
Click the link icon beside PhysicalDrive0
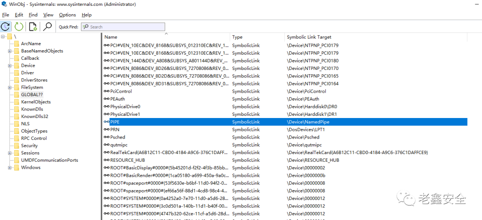coord(107,106)
